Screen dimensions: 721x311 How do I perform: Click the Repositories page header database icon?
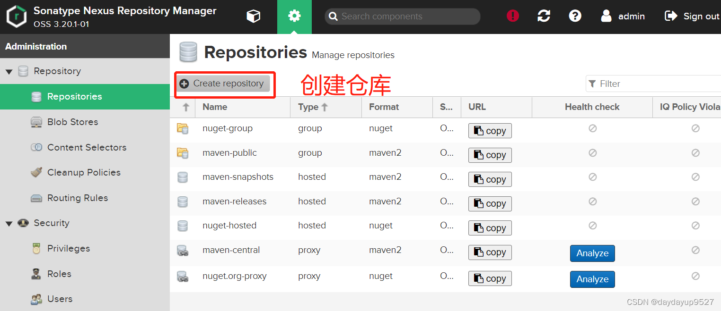click(x=188, y=52)
